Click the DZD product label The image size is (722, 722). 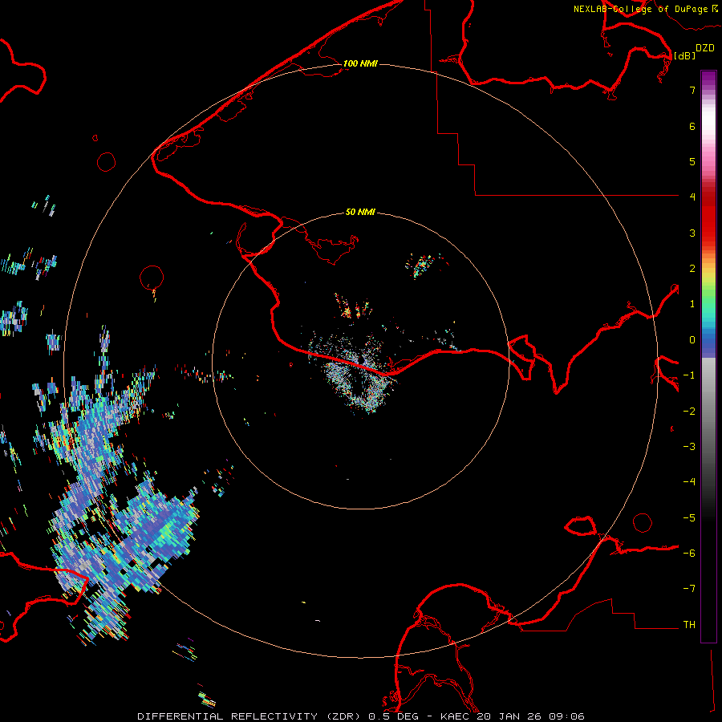click(x=704, y=48)
